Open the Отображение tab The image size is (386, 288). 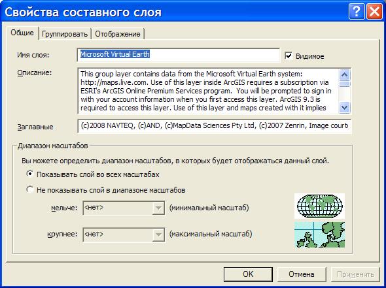point(118,34)
